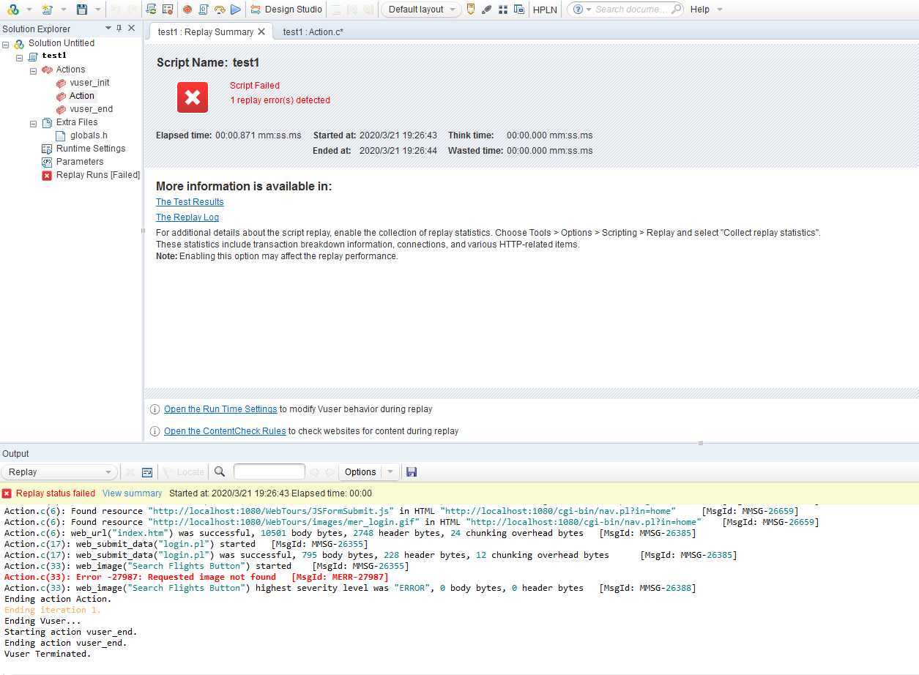Viewport: 919px width, 675px height.
Task: Click the Output search text field
Action: (269, 472)
